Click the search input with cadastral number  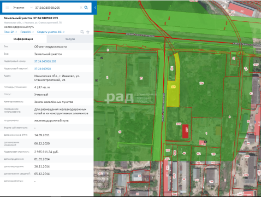click(56, 8)
